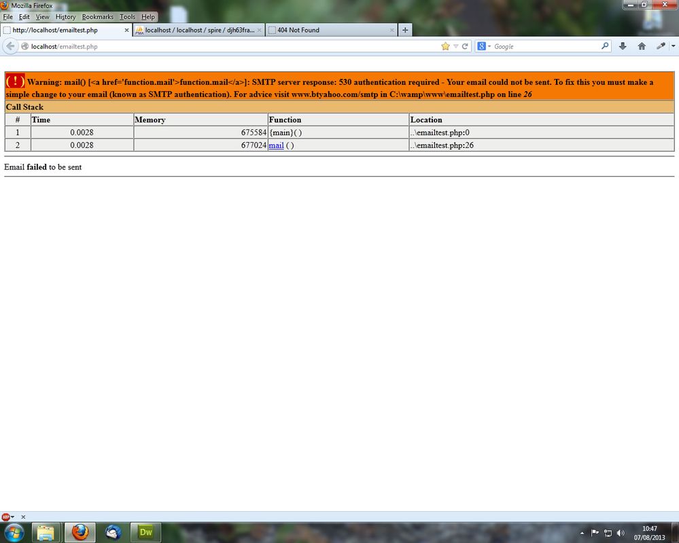Open the Windows Start menu
The image size is (679, 543).
click(14, 533)
